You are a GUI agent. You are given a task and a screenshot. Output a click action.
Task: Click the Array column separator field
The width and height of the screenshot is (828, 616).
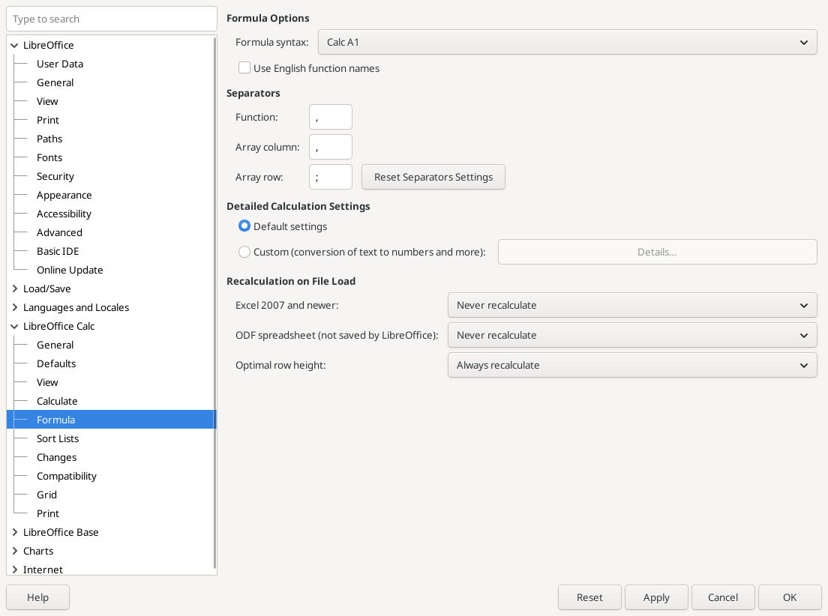(331, 147)
